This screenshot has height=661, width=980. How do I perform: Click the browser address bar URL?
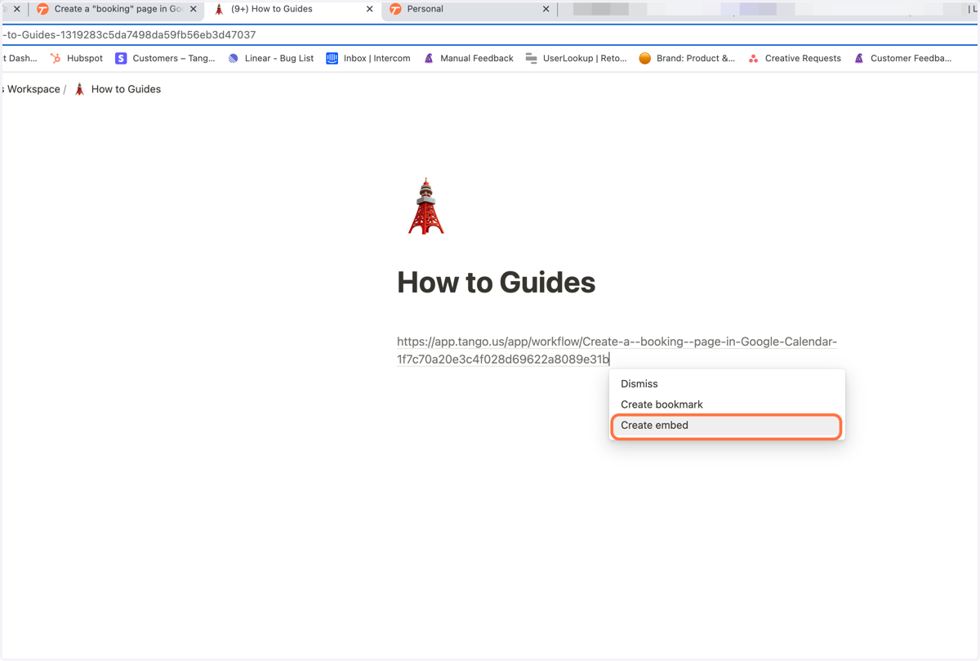point(129,35)
